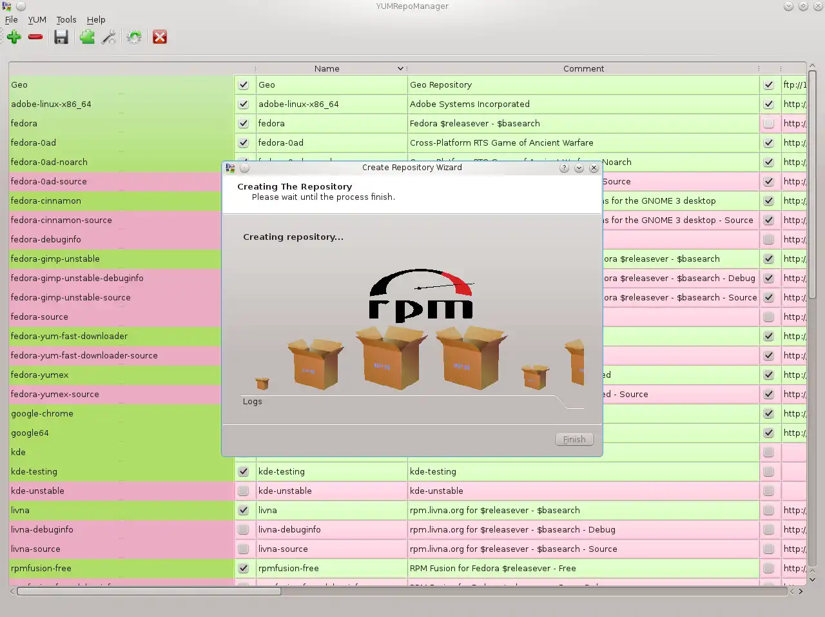Screen dimensions: 825x617
Task: Select Geo in the left repository list
Action: pyautogui.click(x=121, y=84)
